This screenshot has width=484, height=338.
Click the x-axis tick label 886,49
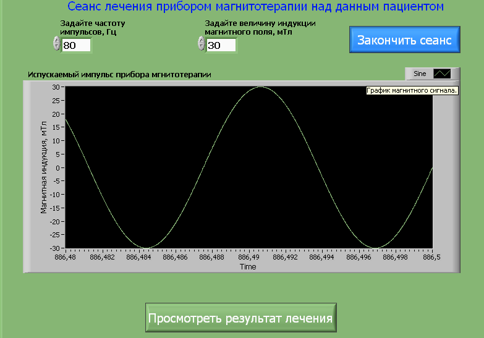tap(248, 257)
